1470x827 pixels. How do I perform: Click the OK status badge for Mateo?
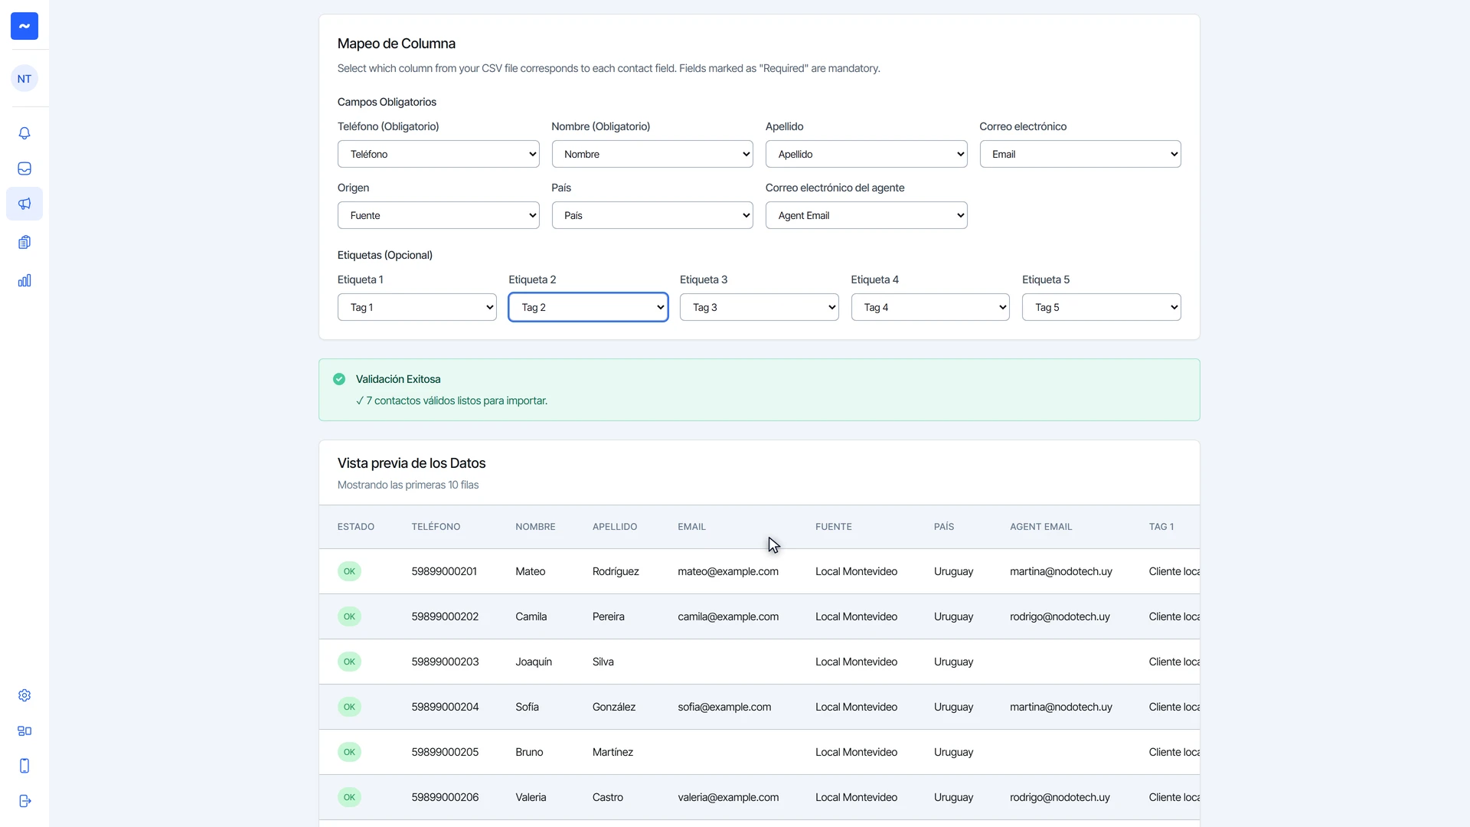(x=349, y=571)
